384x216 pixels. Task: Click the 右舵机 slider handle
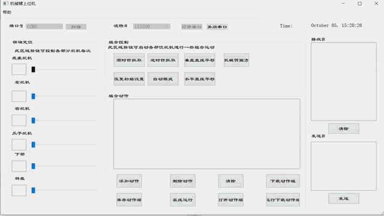tap(34, 120)
